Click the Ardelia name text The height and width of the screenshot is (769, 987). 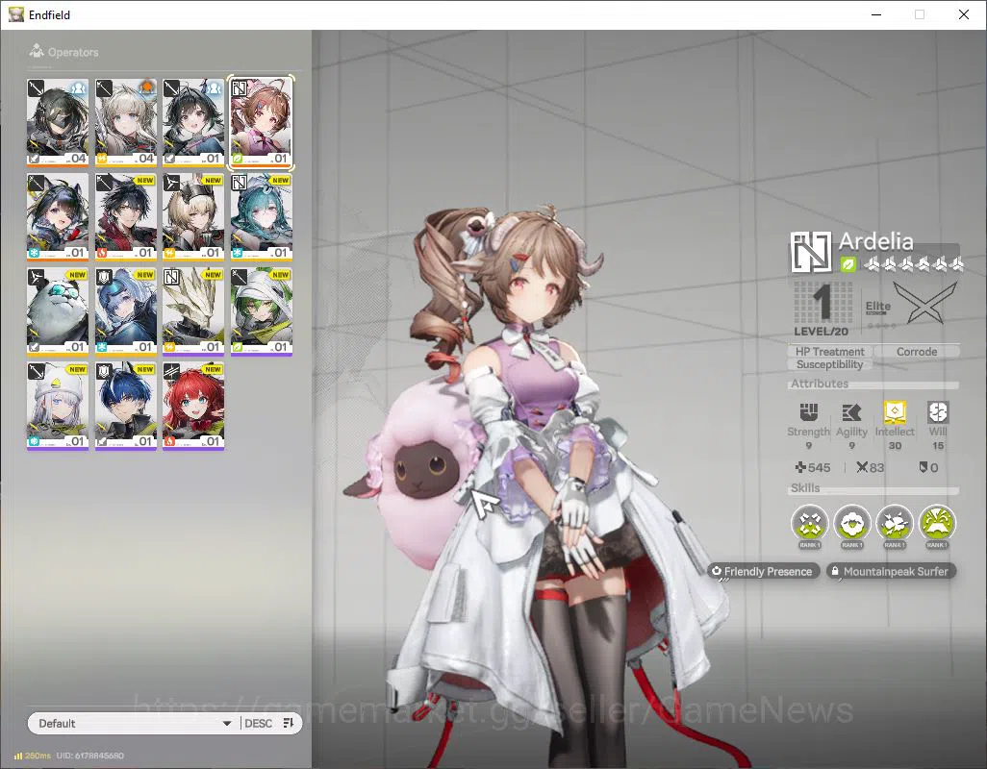pyautogui.click(x=875, y=241)
